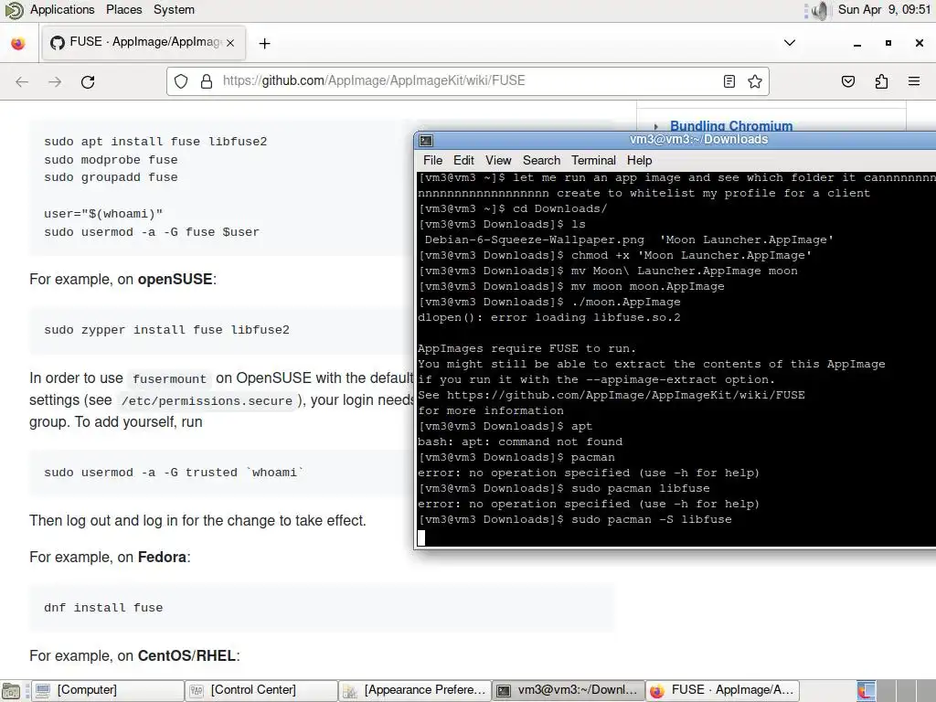Open the terminal Search menu

tap(541, 160)
